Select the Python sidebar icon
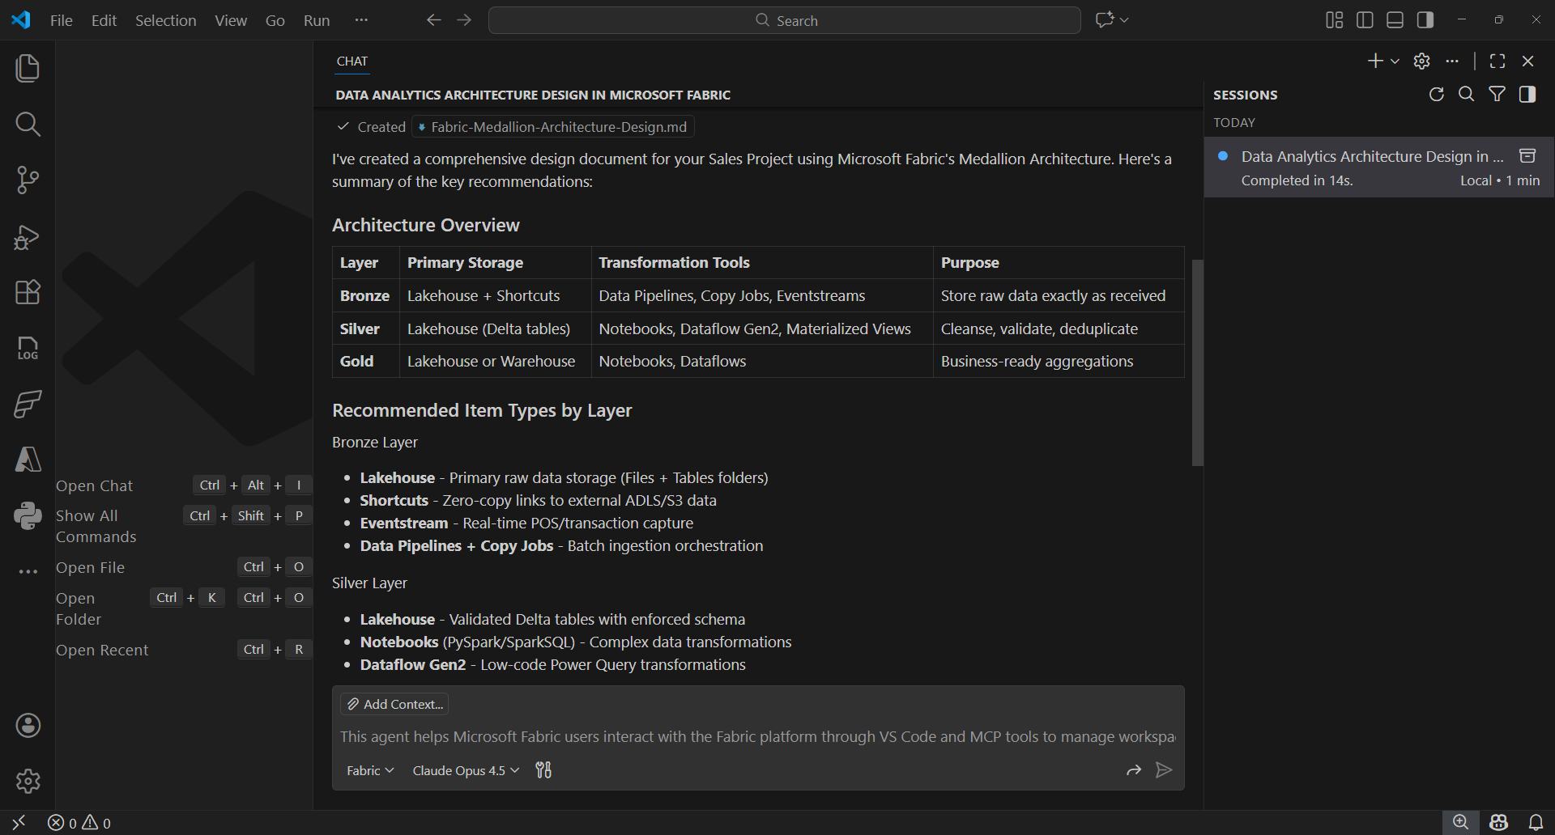The image size is (1555, 835). 28,515
